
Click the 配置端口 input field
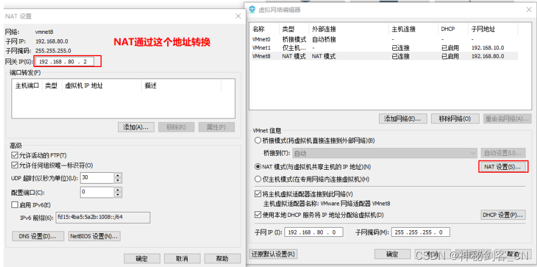97,192
